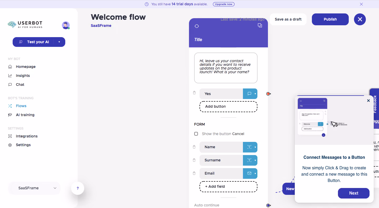The image size is (379, 208).
Task: Click the AI training graduation cap icon
Action: (x=10, y=115)
